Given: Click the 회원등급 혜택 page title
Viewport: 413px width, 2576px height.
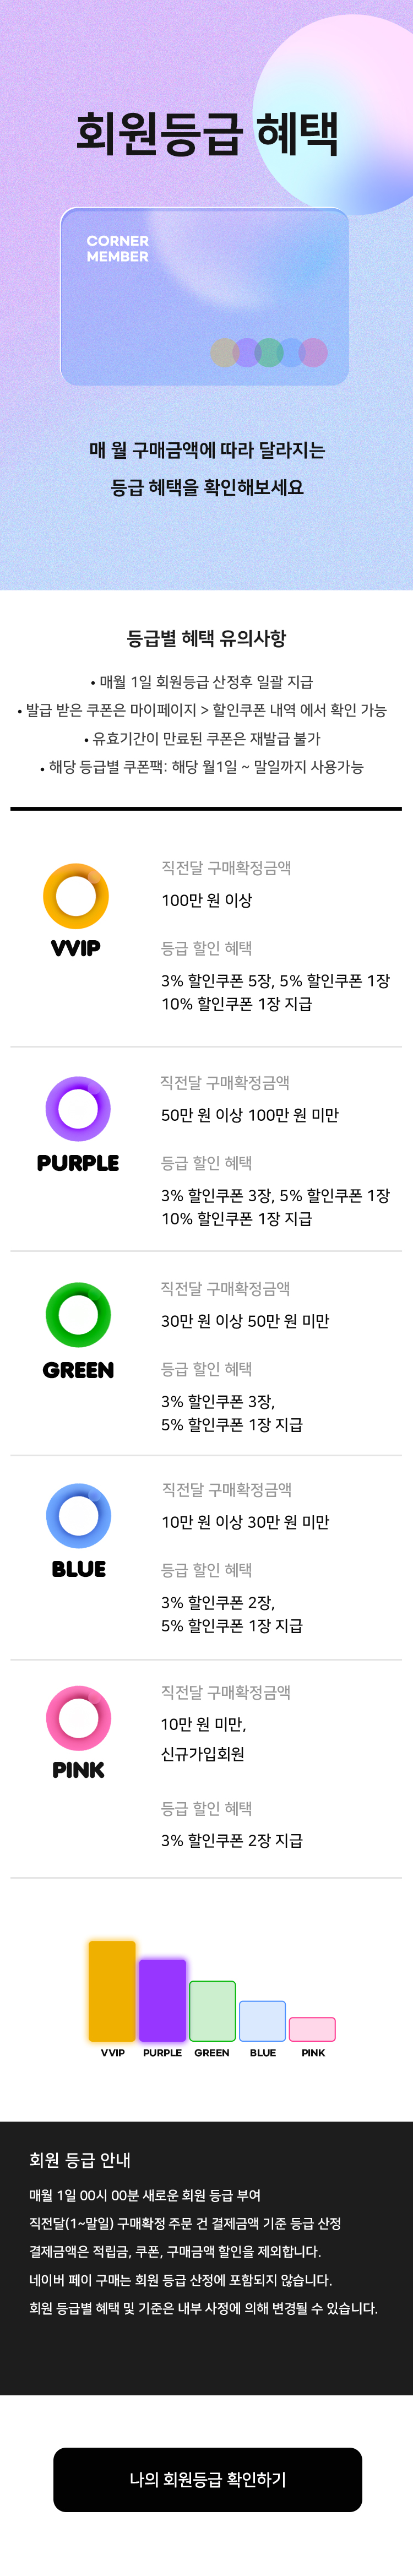Looking at the screenshot, I should pos(207,134).
